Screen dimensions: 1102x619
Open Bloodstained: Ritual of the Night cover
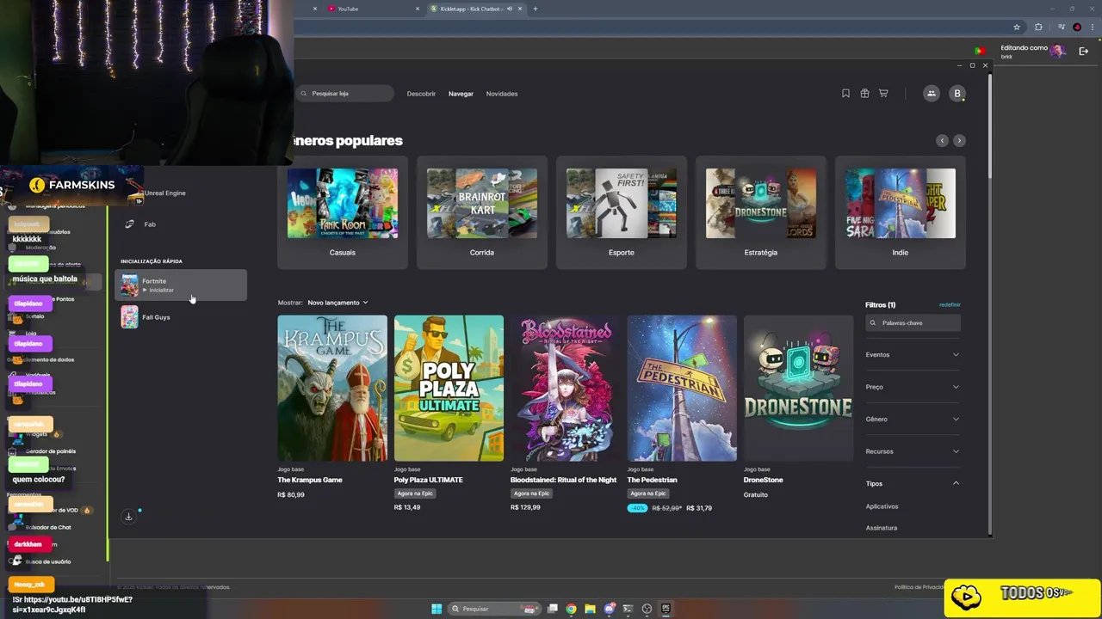566,388
